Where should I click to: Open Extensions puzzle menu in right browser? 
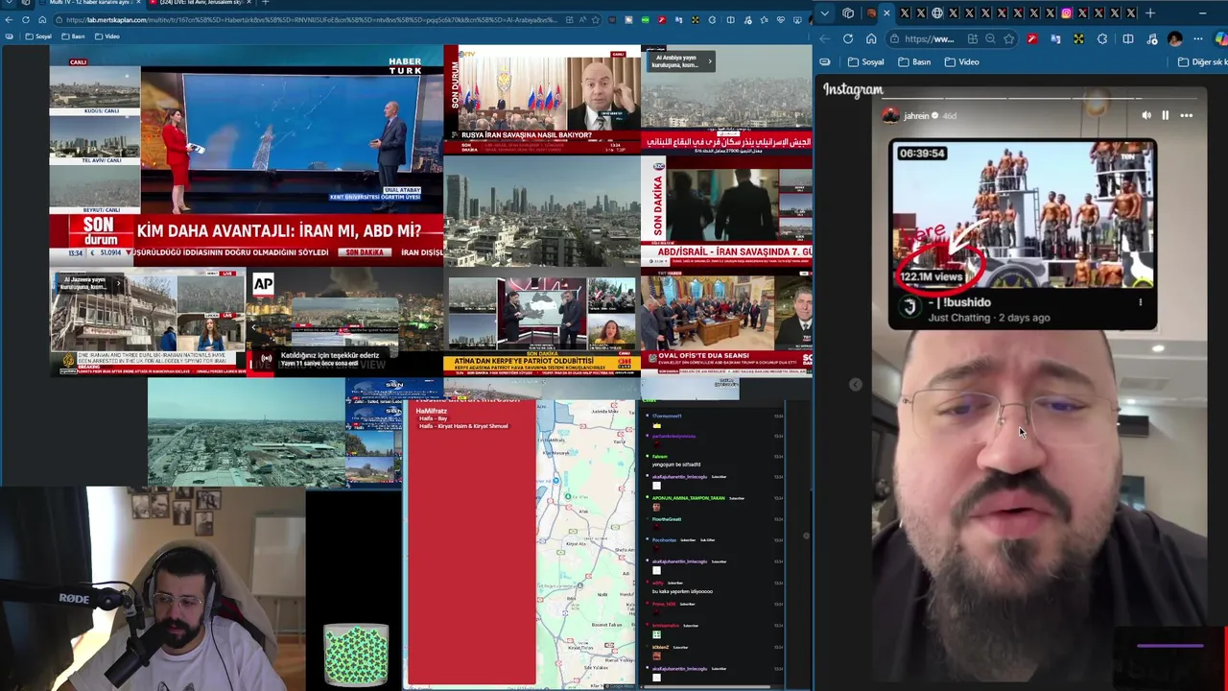[x=1102, y=39]
